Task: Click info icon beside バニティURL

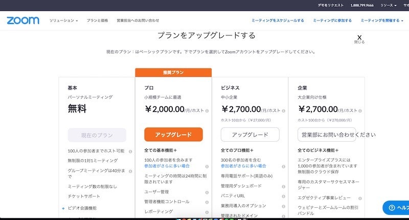Action: pyautogui.click(x=283, y=196)
